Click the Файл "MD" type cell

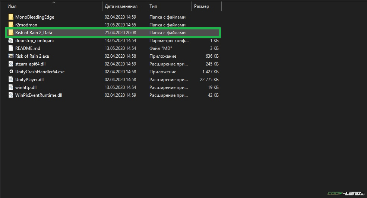[x=161, y=48]
